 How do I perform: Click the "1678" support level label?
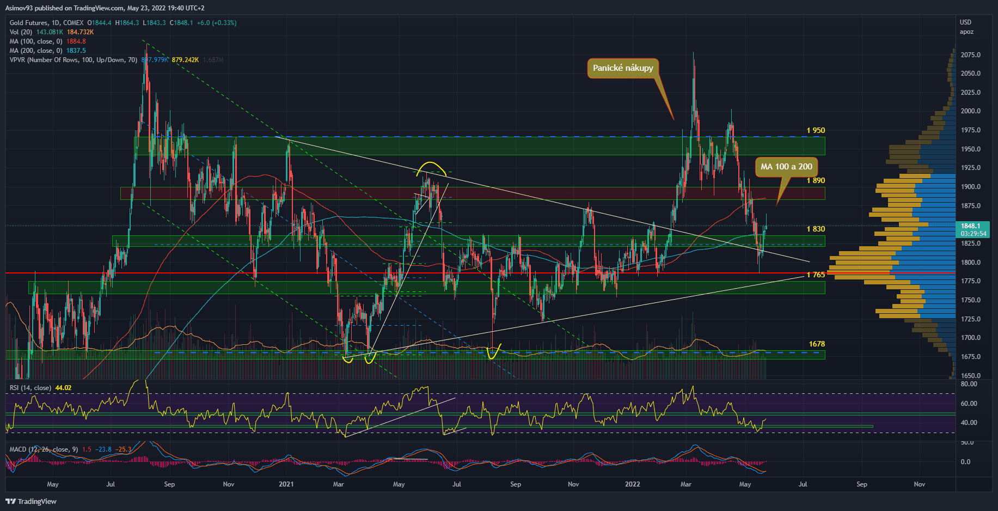coord(817,344)
